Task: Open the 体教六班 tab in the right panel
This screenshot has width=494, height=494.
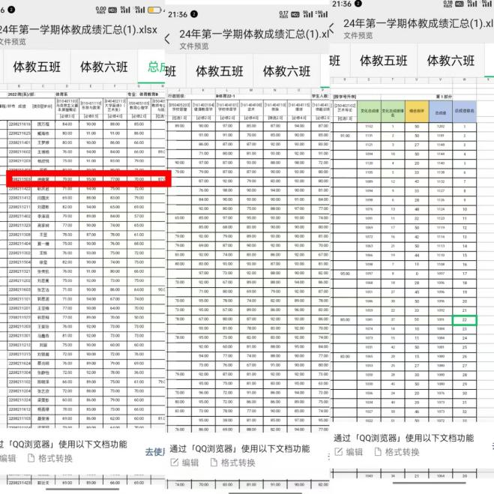Action: pyautogui.click(x=452, y=61)
